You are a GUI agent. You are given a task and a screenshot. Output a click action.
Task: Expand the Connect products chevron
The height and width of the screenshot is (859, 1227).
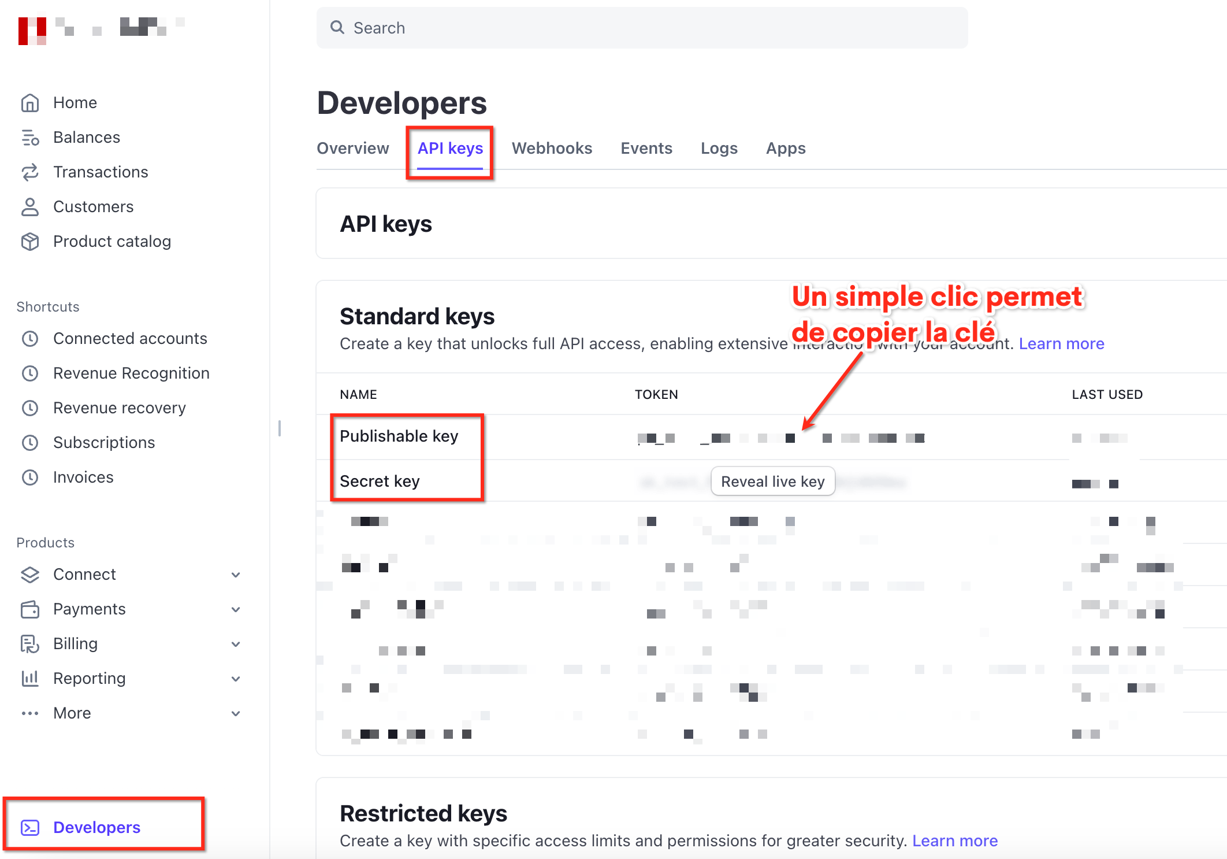pyautogui.click(x=236, y=575)
